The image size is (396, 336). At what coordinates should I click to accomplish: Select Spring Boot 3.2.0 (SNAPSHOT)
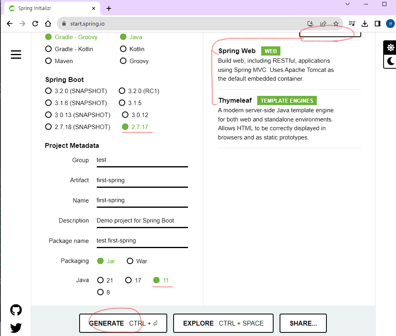pos(76,91)
